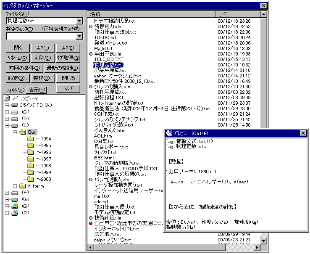The image size is (310, 254).
Task: Open the ~1998 folder
Action: (x=30, y=166)
